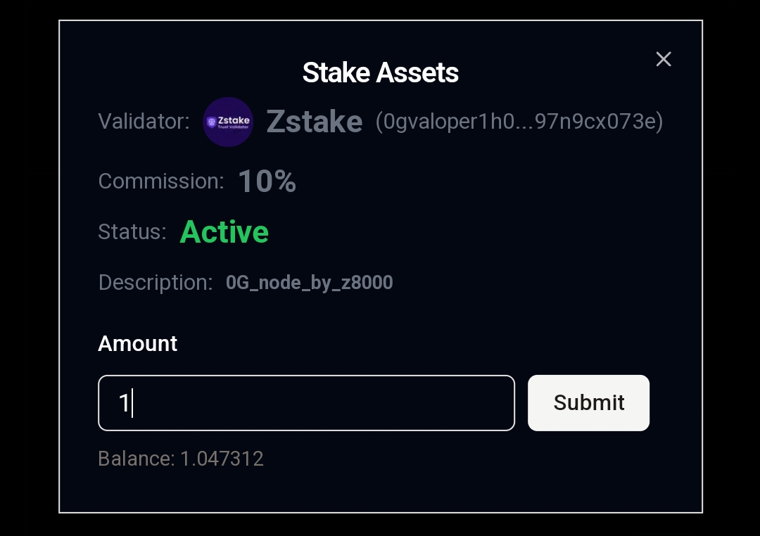Click the Description: label
Viewport: 760px width, 536px height.
(x=156, y=283)
